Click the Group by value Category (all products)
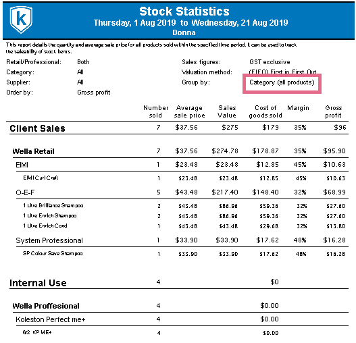Viewport: 356px width, 343px height. click(282, 82)
